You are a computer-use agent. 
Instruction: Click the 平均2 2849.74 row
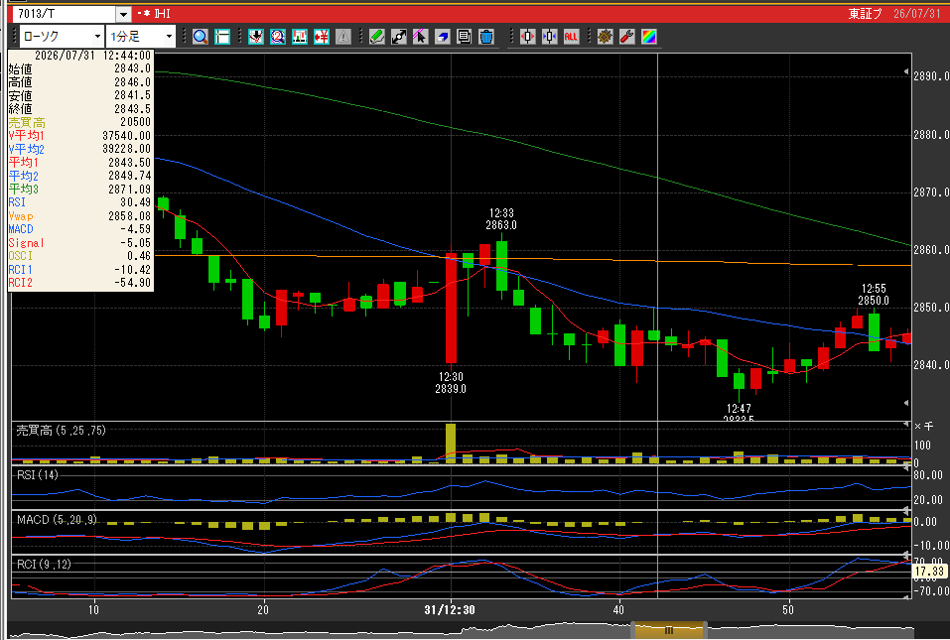pyautogui.click(x=80, y=176)
